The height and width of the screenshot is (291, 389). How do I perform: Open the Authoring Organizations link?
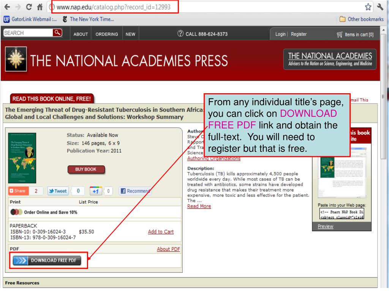214,158
